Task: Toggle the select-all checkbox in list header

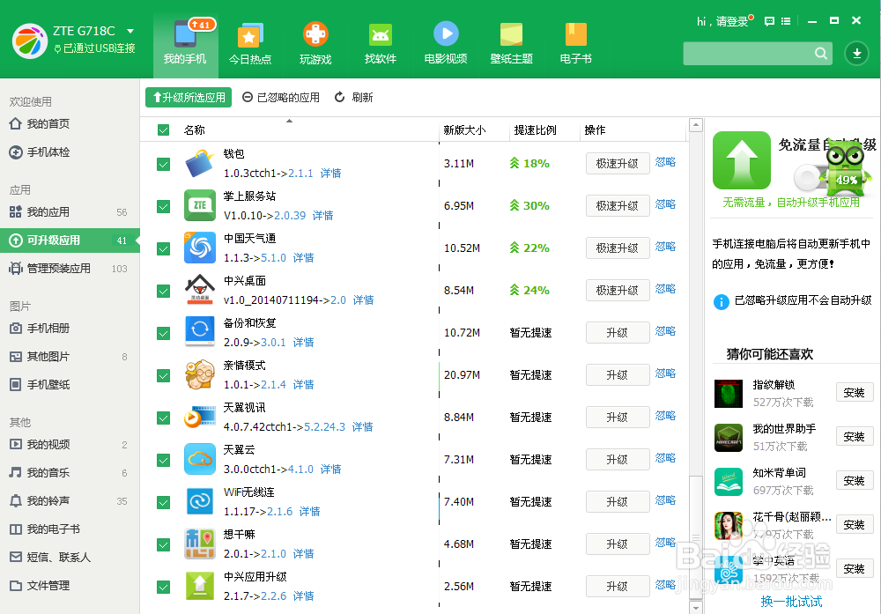Action: pos(163,129)
